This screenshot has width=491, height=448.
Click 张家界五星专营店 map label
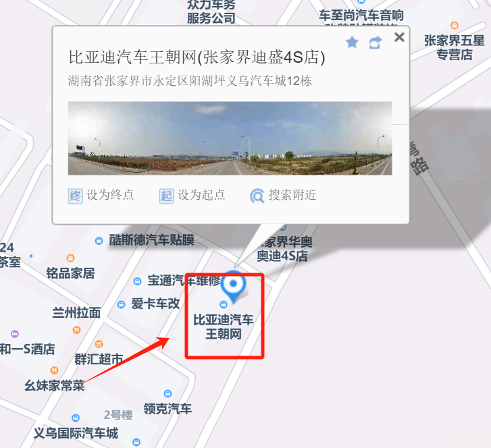coord(455,47)
